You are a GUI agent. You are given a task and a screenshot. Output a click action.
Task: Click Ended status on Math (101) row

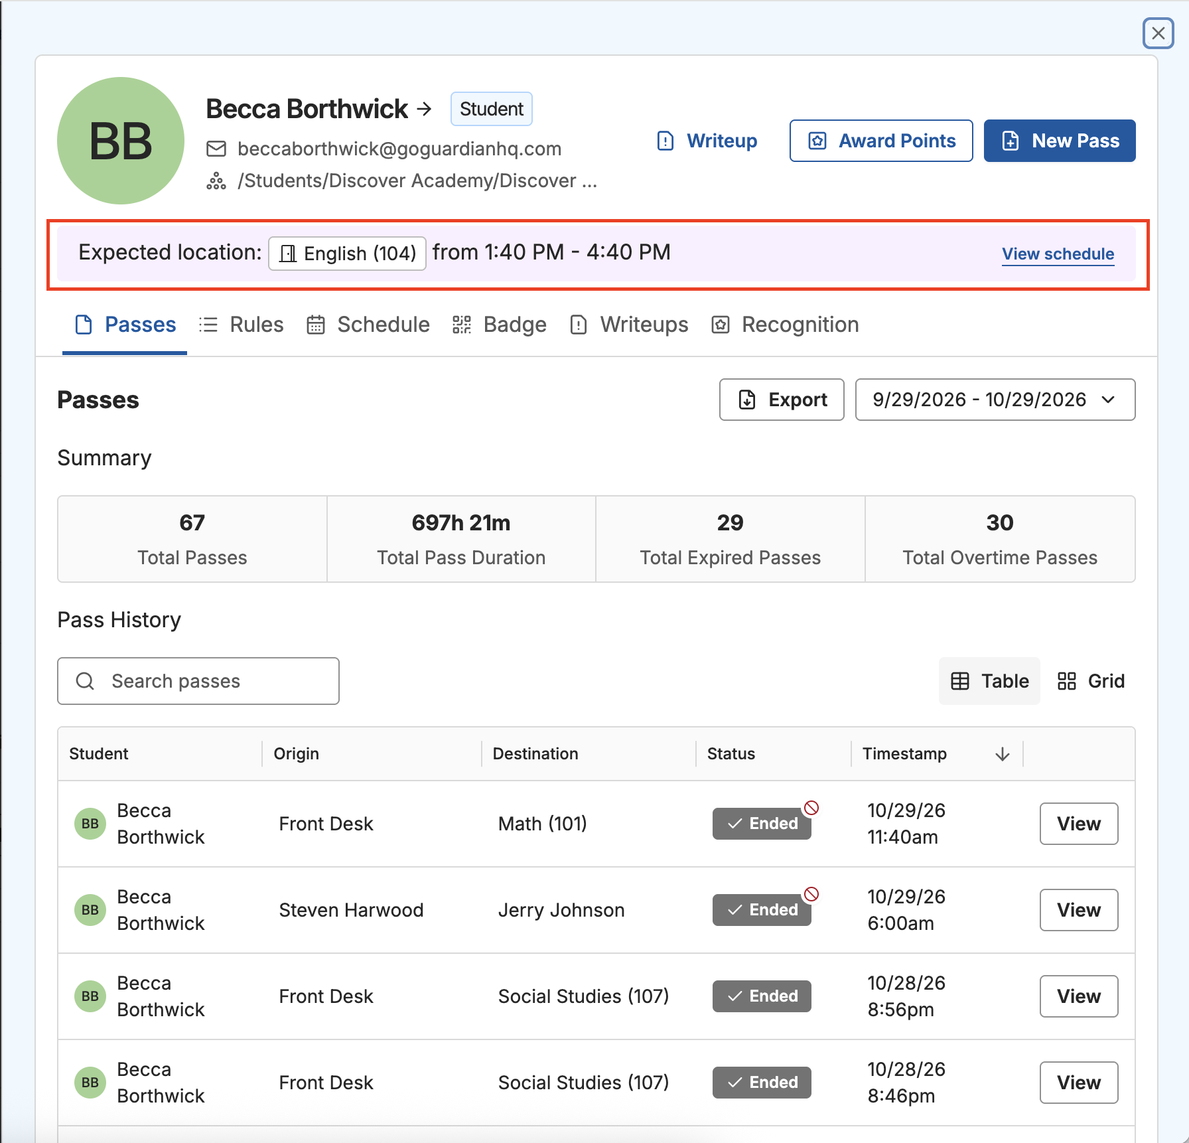pyautogui.click(x=762, y=824)
